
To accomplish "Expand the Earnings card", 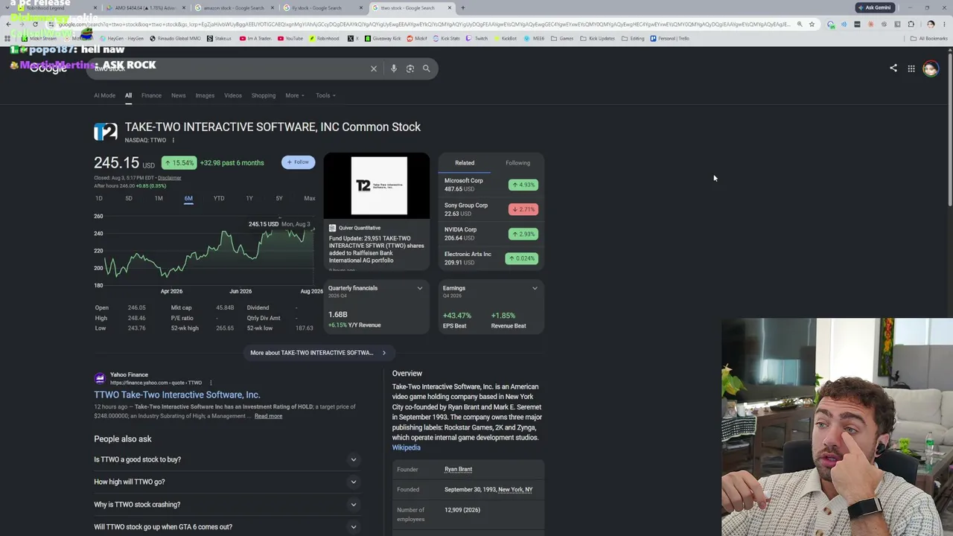I will tap(535, 288).
